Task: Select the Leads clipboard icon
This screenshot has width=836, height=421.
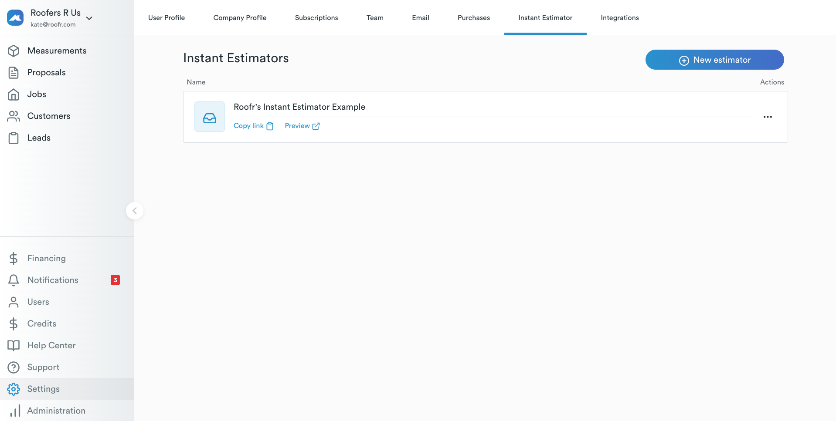Action: click(x=14, y=138)
